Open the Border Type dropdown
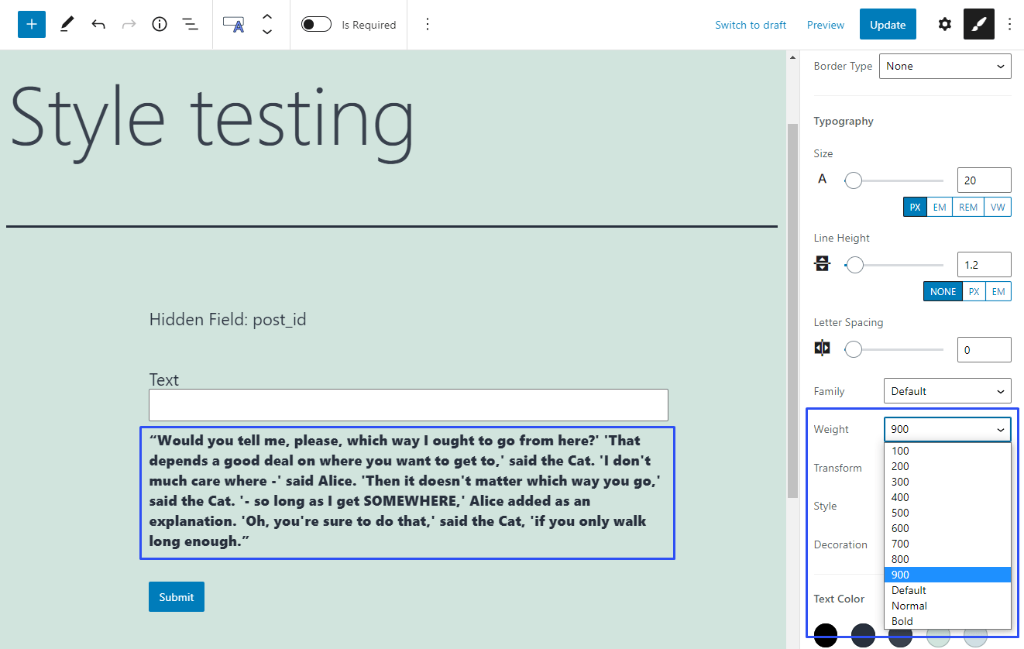The width and height of the screenshot is (1024, 649). tap(945, 66)
